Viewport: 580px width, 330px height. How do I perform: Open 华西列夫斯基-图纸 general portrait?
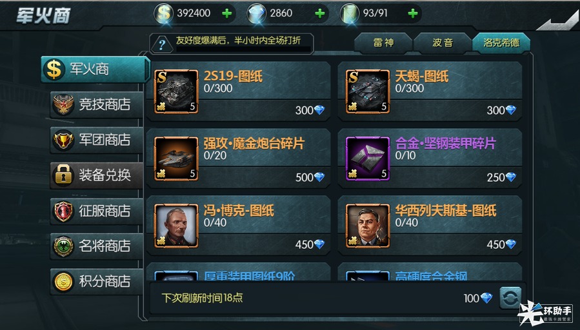click(x=368, y=226)
